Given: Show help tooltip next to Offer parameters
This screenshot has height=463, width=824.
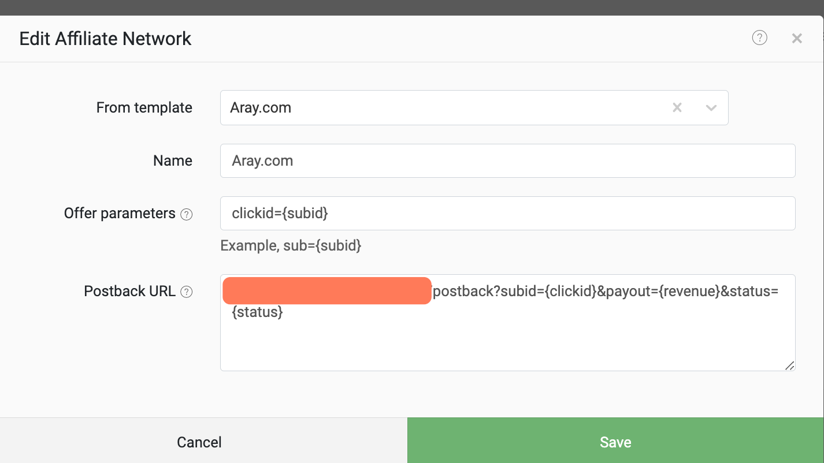Looking at the screenshot, I should (x=186, y=214).
